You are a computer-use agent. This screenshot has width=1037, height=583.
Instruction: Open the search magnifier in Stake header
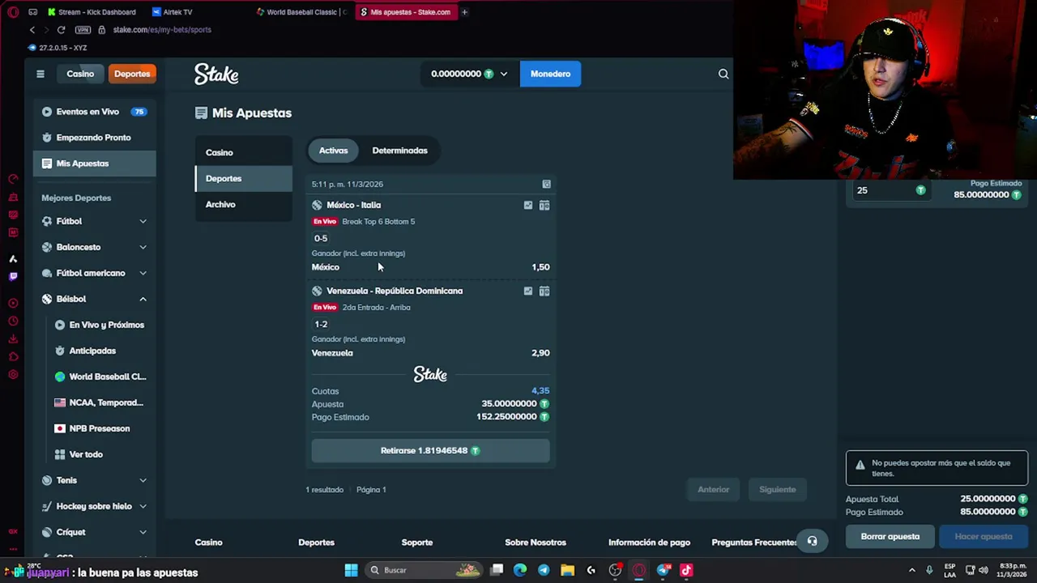723,74
